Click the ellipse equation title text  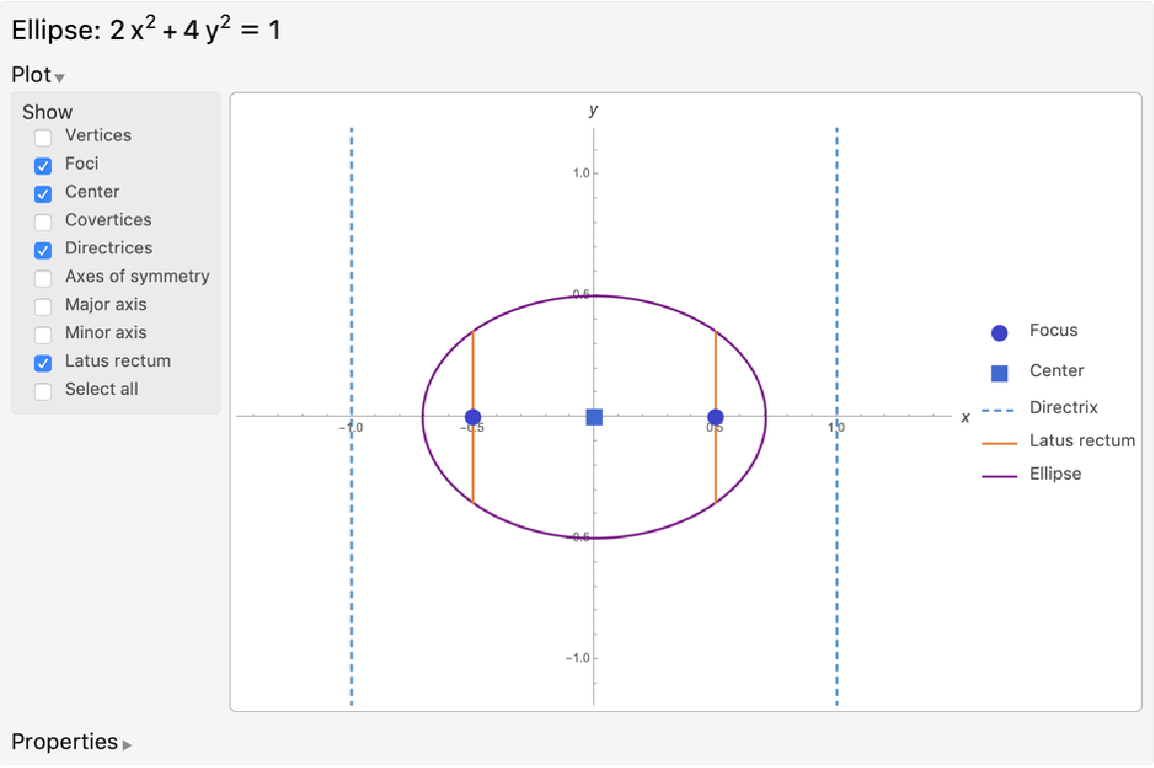146,30
